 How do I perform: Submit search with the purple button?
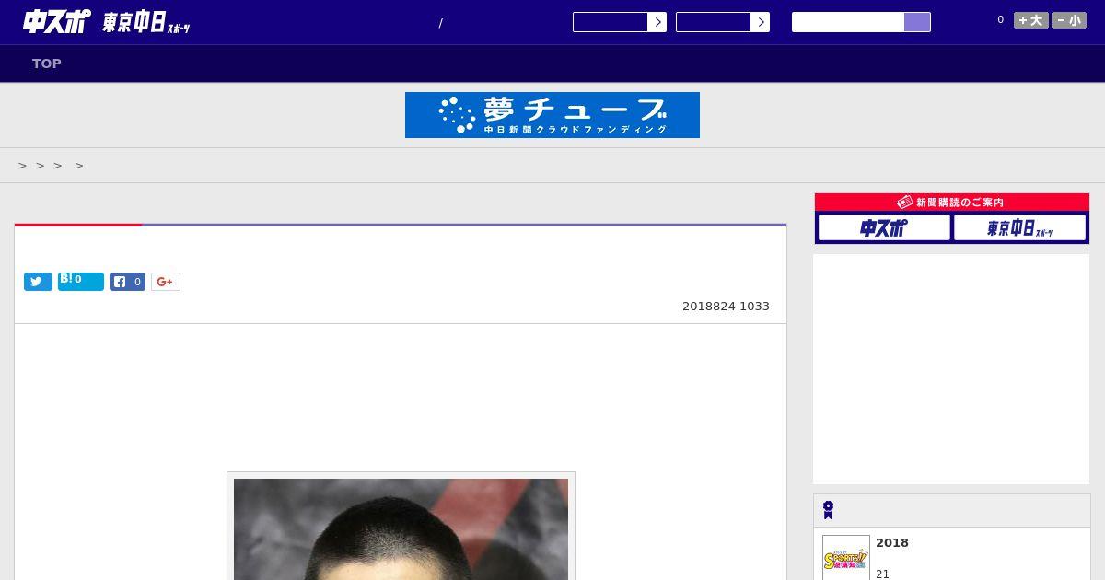point(917,22)
